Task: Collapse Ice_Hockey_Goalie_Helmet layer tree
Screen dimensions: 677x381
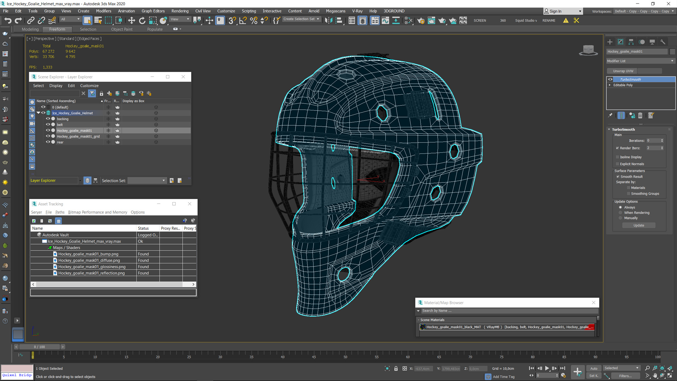Action: 38,113
